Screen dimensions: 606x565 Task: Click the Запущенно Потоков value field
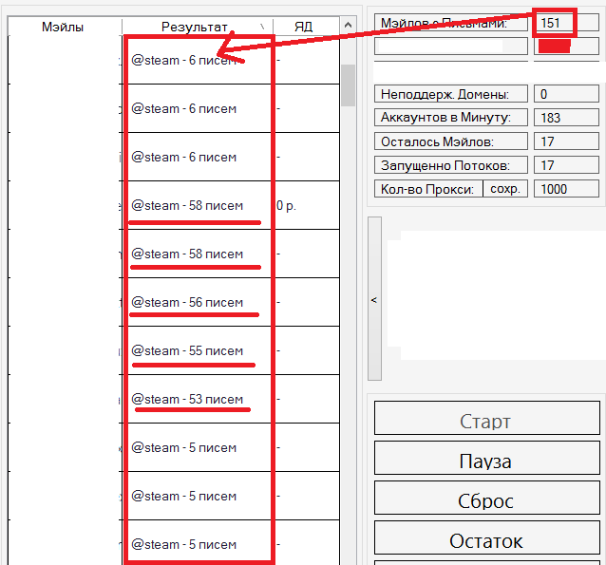[x=565, y=165]
